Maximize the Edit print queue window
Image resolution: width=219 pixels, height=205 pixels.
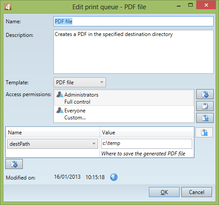191,5
